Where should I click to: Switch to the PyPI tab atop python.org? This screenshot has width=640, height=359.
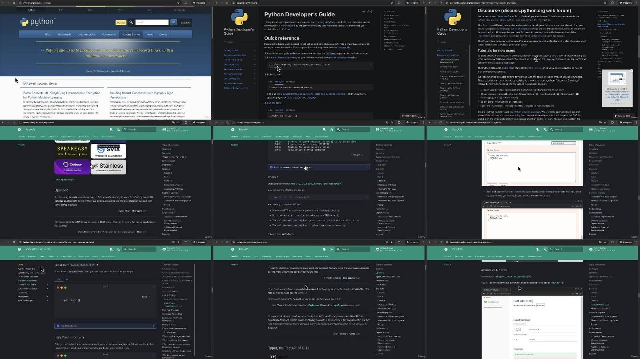[120, 10]
